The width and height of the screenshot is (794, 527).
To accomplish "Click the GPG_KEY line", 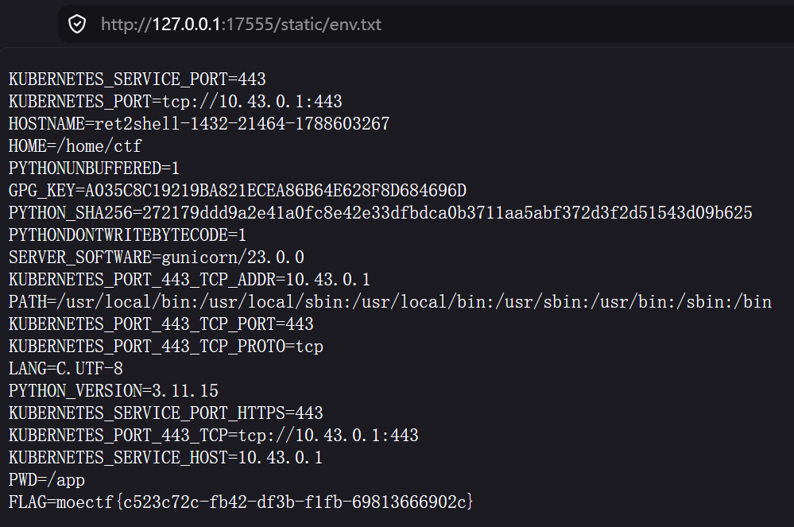I will coord(238,190).
